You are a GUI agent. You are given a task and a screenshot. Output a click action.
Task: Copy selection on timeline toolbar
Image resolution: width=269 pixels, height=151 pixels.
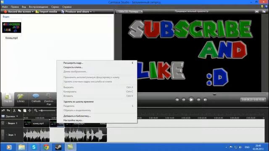coord(20,111)
